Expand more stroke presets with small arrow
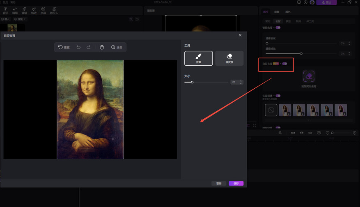The width and height of the screenshot is (360, 207). [309, 120]
